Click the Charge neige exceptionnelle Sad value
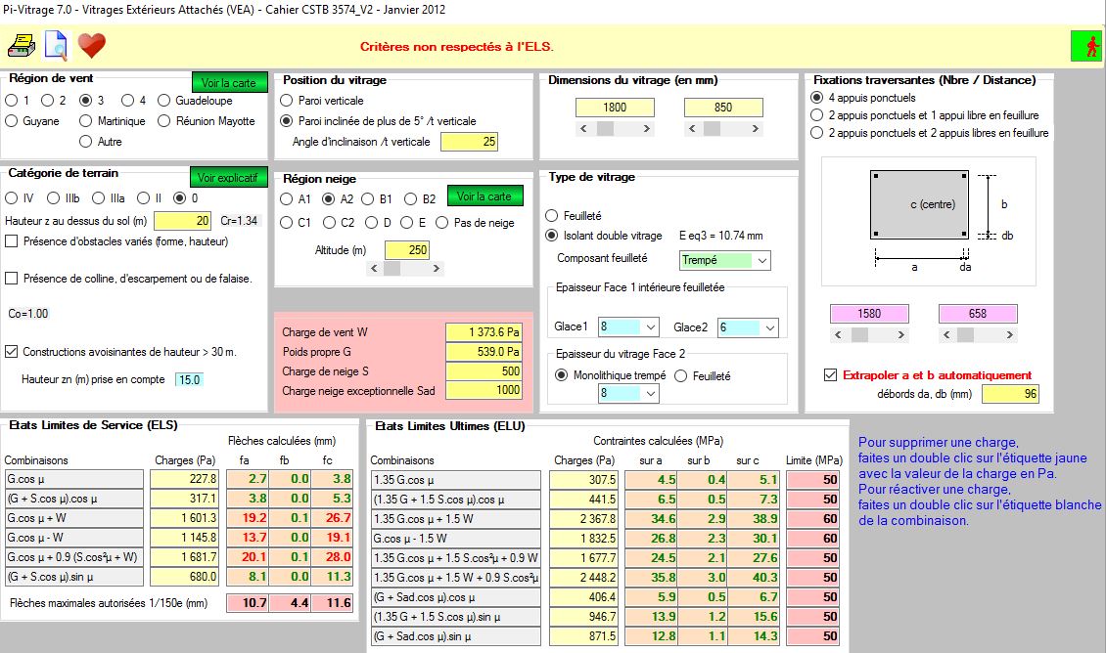 point(484,390)
